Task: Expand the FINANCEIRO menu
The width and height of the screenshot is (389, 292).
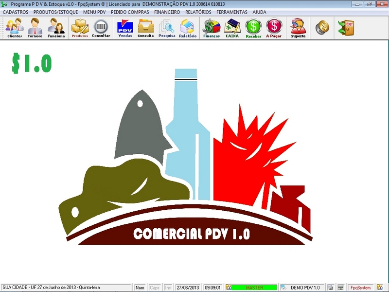Action: (167, 12)
